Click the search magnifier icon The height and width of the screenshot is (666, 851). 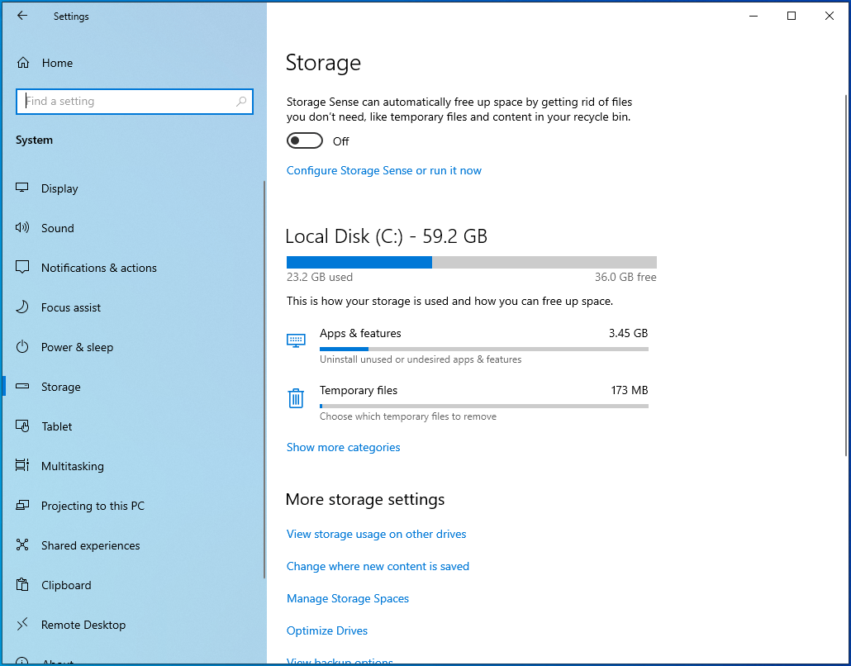(241, 102)
